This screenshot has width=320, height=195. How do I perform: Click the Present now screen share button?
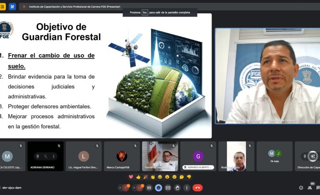(x=168, y=188)
